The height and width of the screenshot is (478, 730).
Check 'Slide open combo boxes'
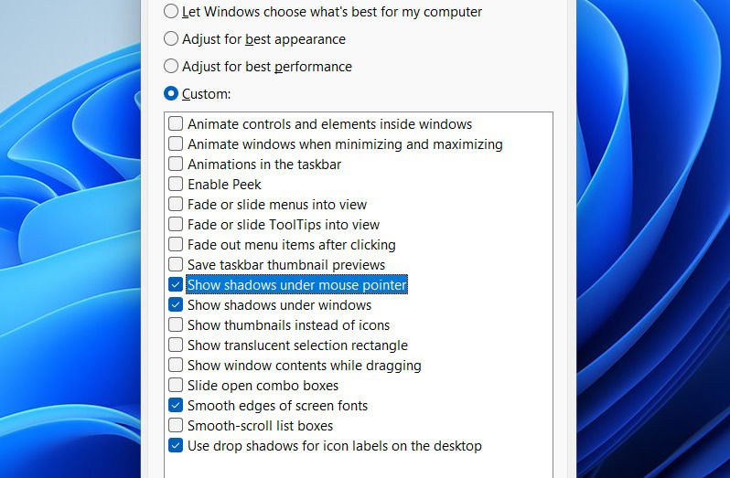click(x=176, y=385)
